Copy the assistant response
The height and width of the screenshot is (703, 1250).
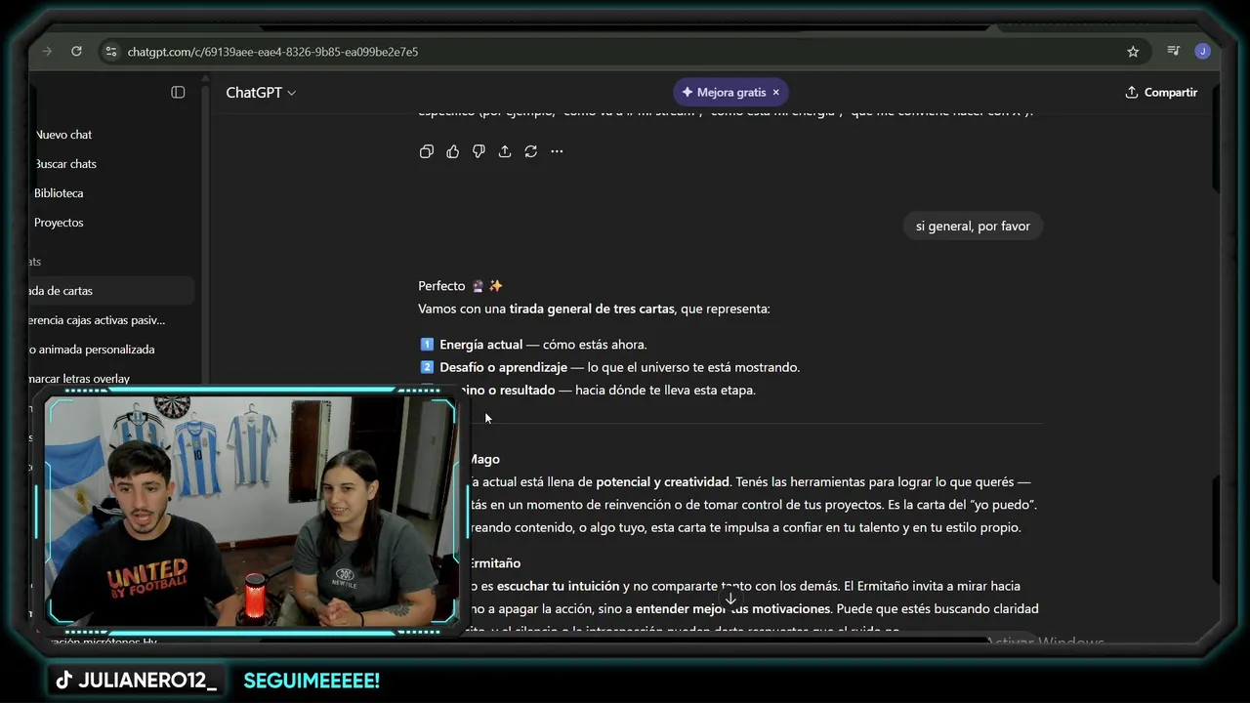427,151
